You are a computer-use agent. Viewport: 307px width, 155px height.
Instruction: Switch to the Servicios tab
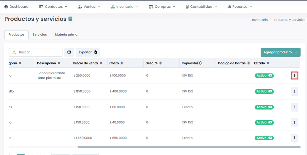pos(40,34)
